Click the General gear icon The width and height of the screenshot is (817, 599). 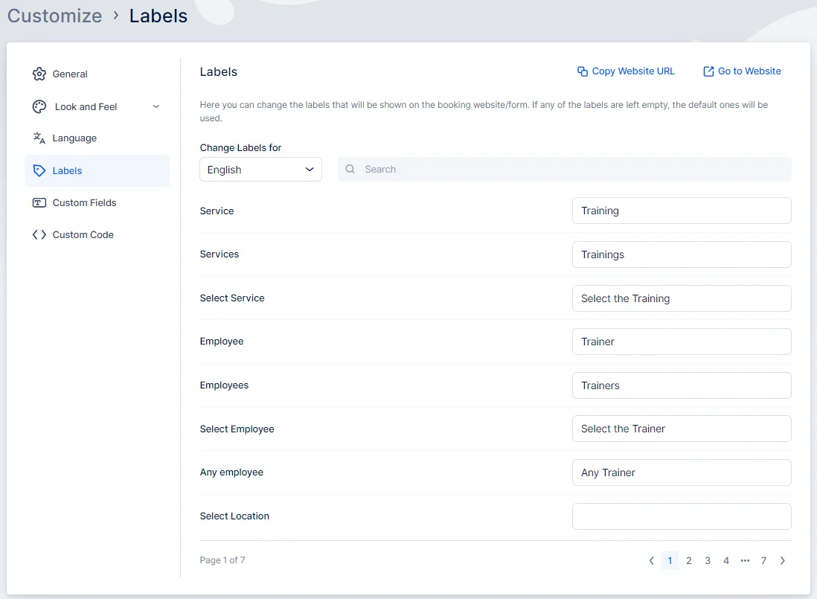tap(39, 74)
